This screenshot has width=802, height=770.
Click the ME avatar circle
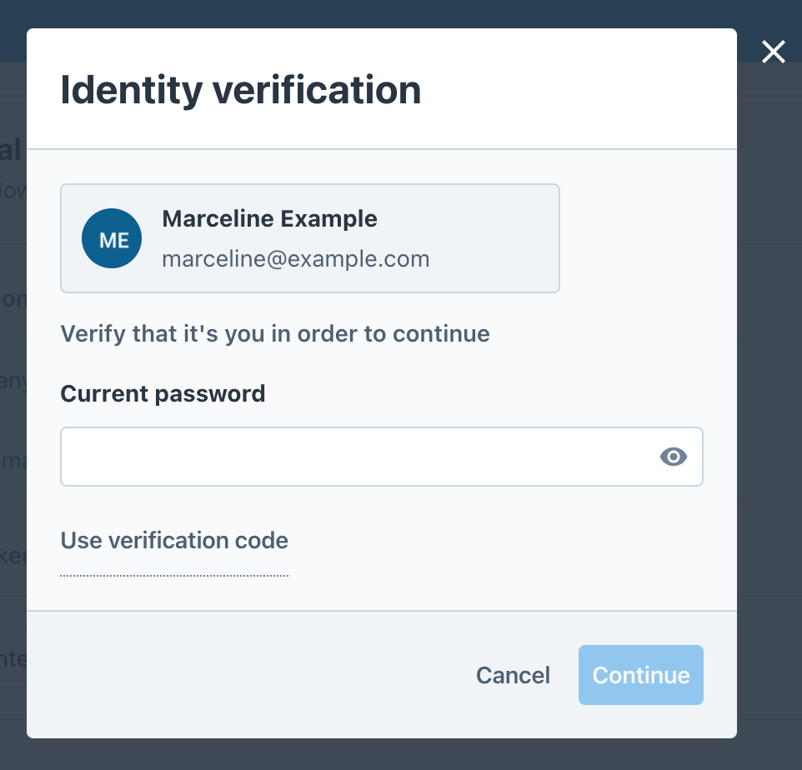(112, 238)
